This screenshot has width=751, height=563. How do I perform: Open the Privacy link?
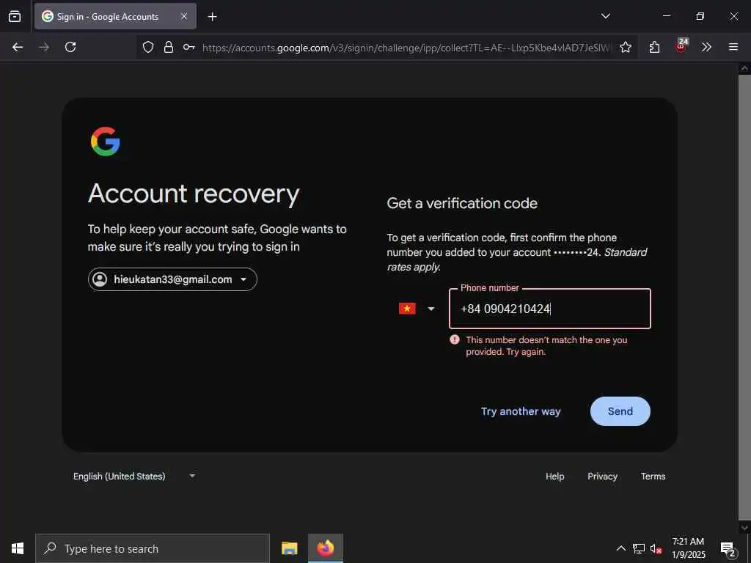point(602,476)
